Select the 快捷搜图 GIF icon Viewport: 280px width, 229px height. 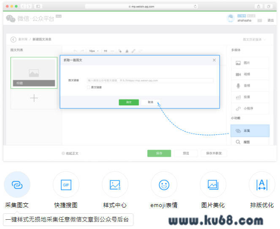click(66, 185)
